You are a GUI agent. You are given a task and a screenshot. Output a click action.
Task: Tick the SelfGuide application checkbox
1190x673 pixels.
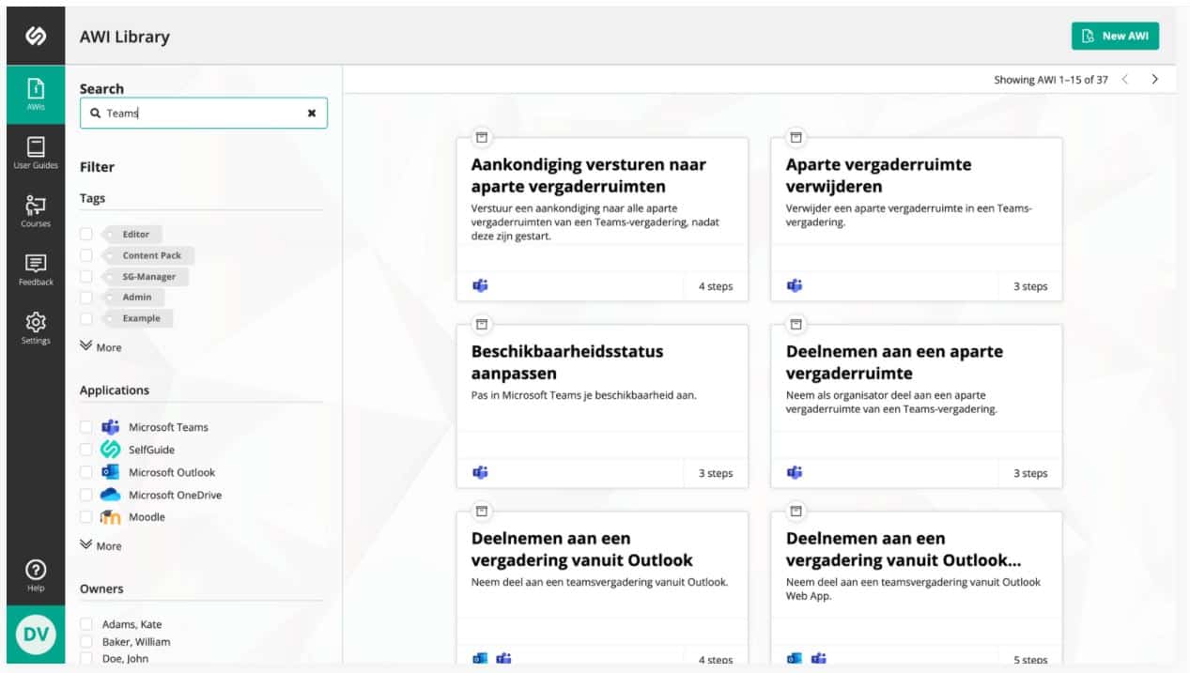86,450
